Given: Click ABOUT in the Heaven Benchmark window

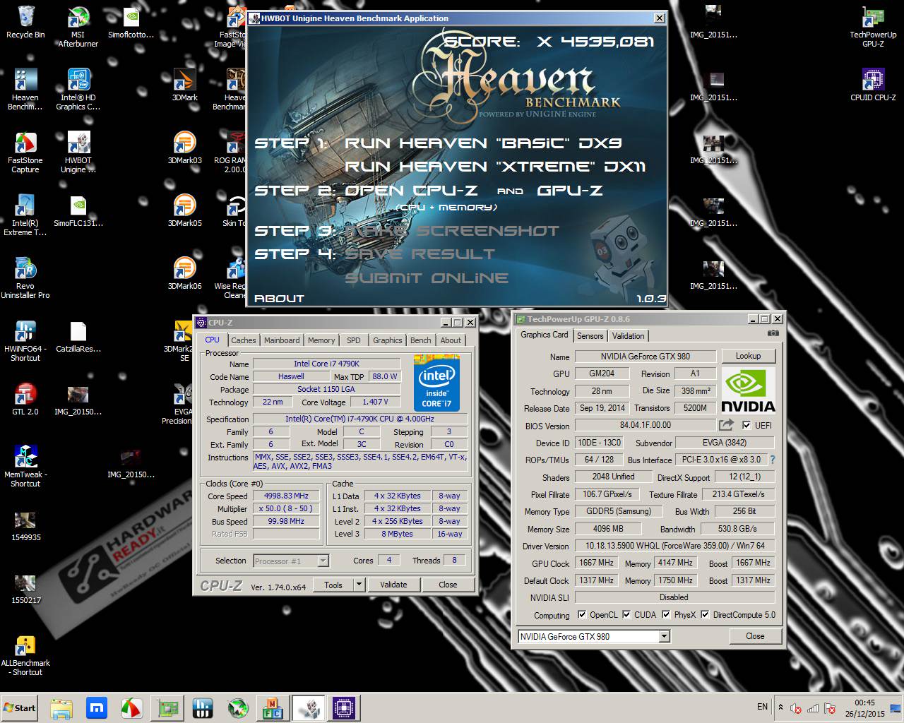Looking at the screenshot, I should pos(279,299).
